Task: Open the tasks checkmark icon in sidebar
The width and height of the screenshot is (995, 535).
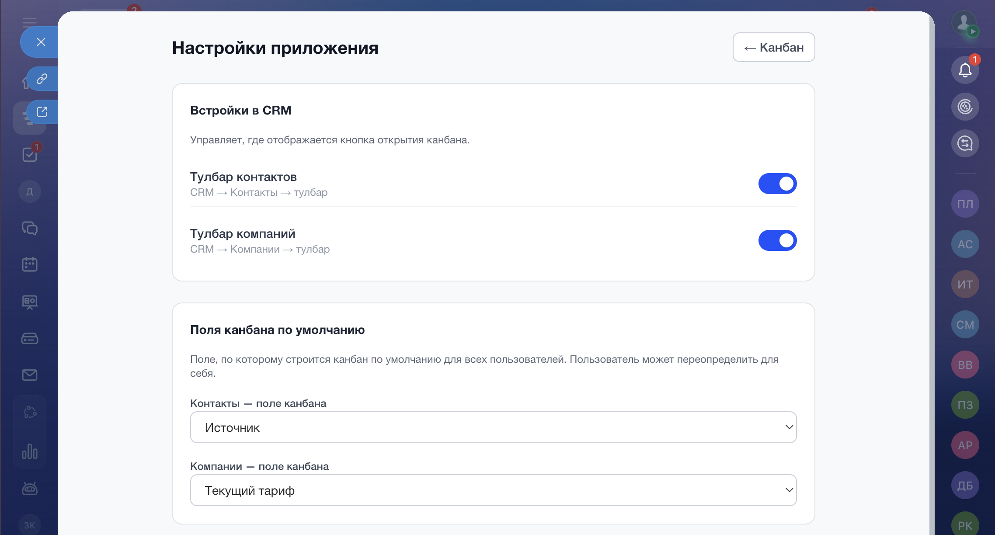Action: pyautogui.click(x=30, y=154)
